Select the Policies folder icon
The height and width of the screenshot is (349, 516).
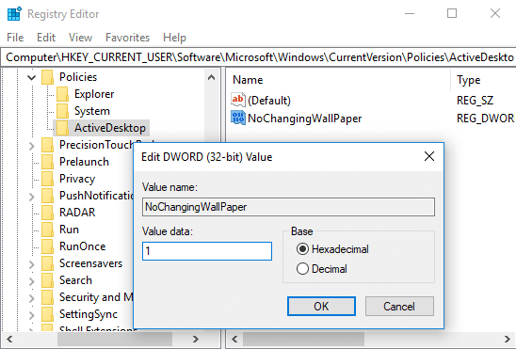point(48,77)
